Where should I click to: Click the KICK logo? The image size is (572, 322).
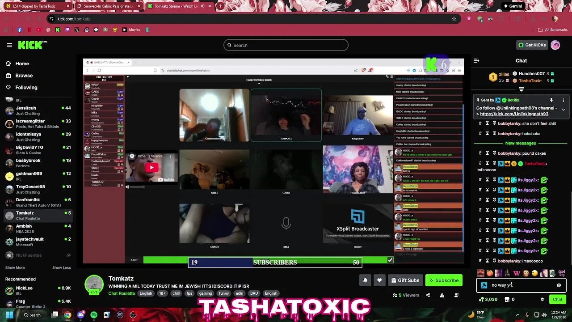coord(32,45)
